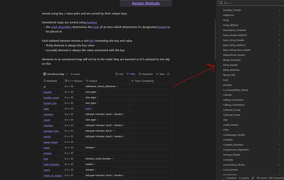Remove size_type output in count row
The height and width of the screenshot is (180, 284).
(x=98, y=120)
